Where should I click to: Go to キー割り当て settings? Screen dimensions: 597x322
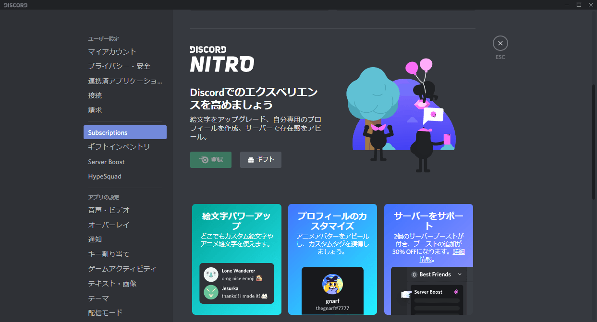(x=125, y=254)
